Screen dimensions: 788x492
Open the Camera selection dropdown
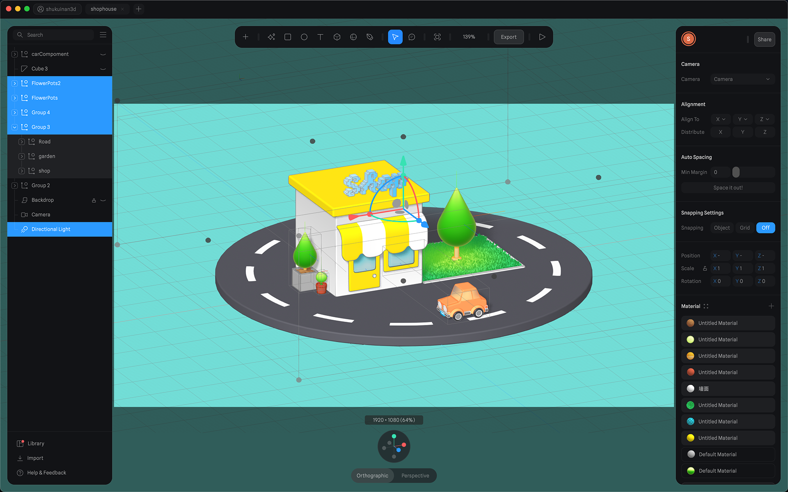click(742, 79)
